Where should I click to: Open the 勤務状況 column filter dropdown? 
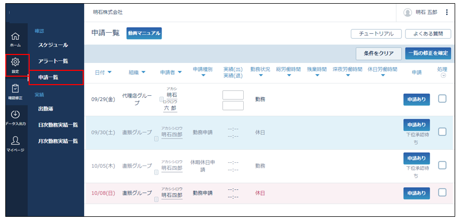(261, 76)
